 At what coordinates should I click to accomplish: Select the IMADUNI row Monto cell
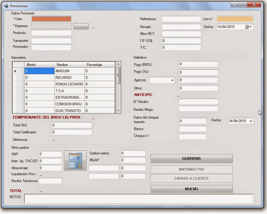click(39, 71)
